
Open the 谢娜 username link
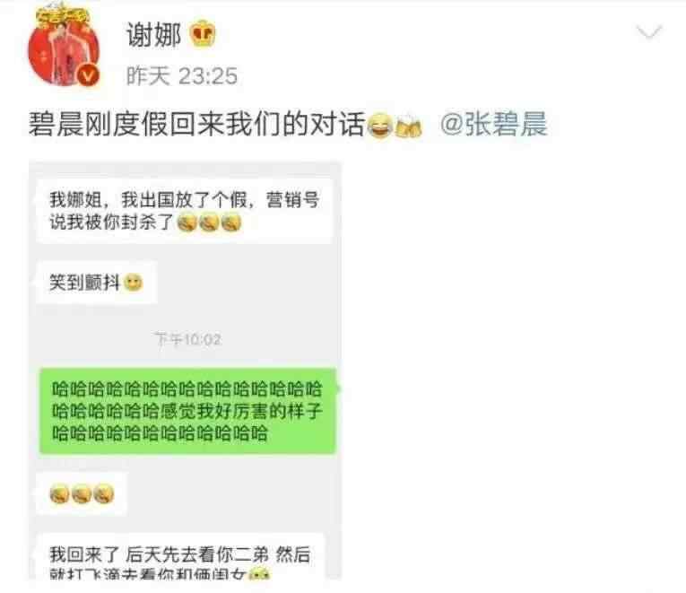(153, 35)
